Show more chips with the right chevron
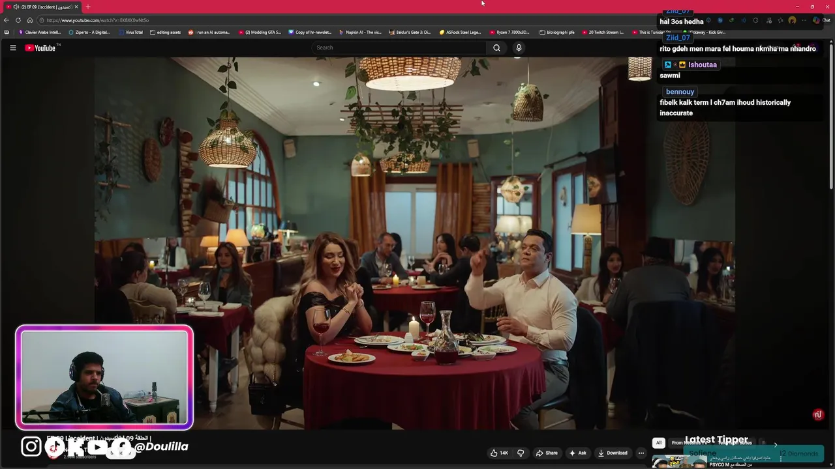The image size is (835, 469). (x=775, y=444)
